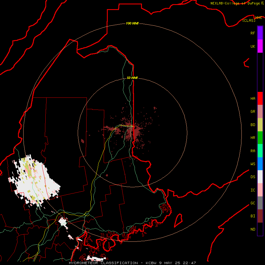Screen dimensions: 265x265
Task: Click the UK magenta legend swatch
Action: (x=260, y=46)
